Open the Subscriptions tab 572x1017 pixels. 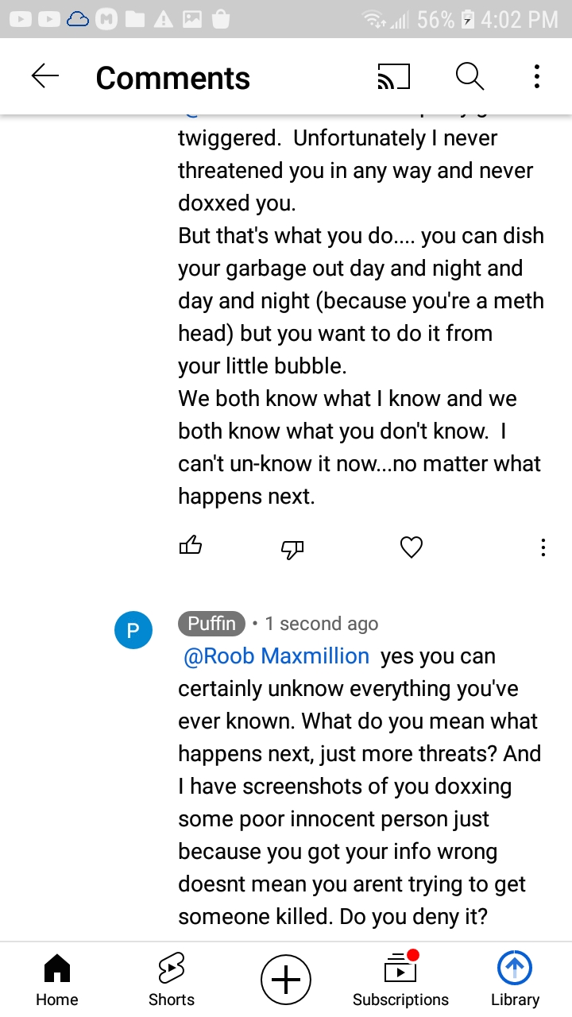(400, 980)
